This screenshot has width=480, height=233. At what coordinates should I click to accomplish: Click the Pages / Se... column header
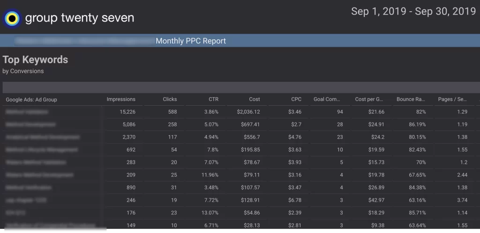[x=452, y=99]
